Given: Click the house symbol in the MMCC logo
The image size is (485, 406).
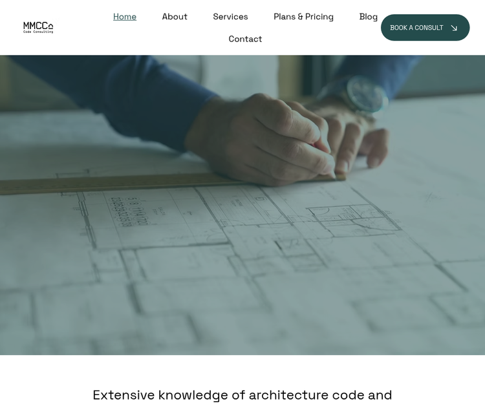Looking at the screenshot, I should pos(50,27).
